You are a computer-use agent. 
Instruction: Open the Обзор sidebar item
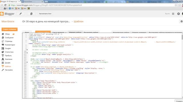[x=7, y=34]
